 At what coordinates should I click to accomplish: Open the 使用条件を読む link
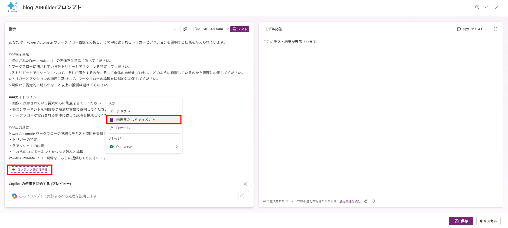350,201
